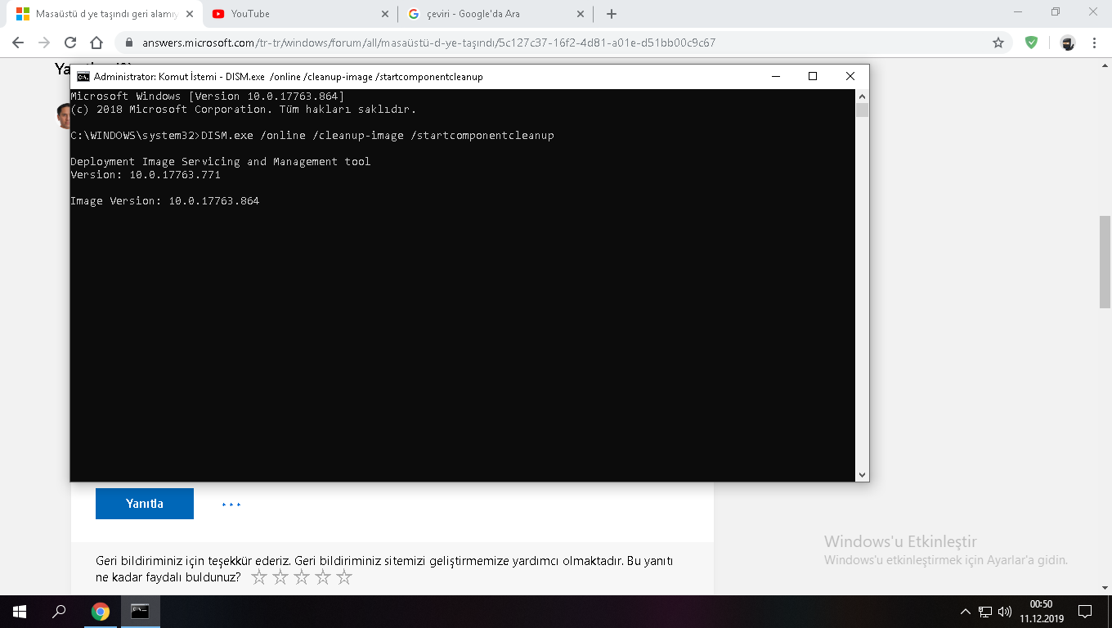
Task: Click the blue Yanıtla button
Action: tap(145, 504)
